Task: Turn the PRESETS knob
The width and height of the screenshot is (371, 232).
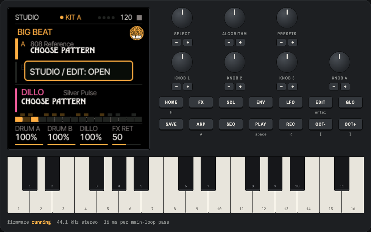Action: click(x=287, y=18)
